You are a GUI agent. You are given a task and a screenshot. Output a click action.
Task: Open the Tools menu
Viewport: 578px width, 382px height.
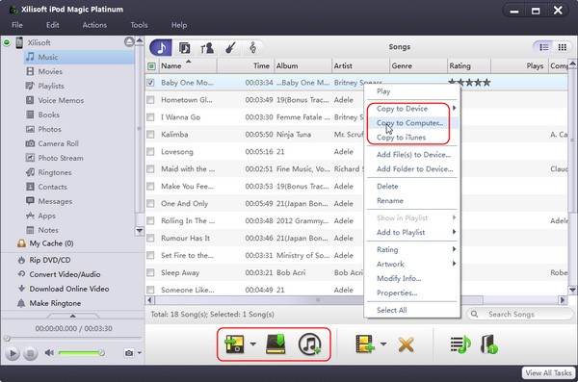click(x=139, y=25)
